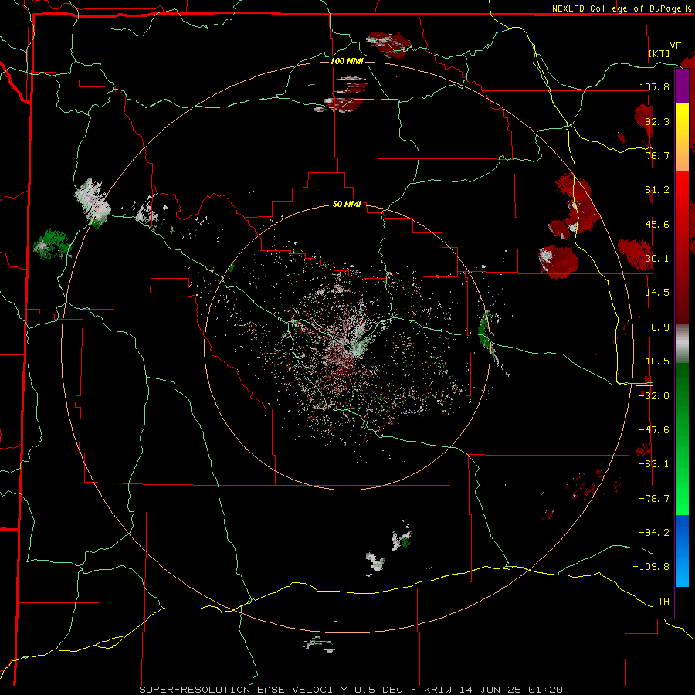The width and height of the screenshot is (695, 695).
Task: Click the [KT] units label
Action: [x=659, y=53]
